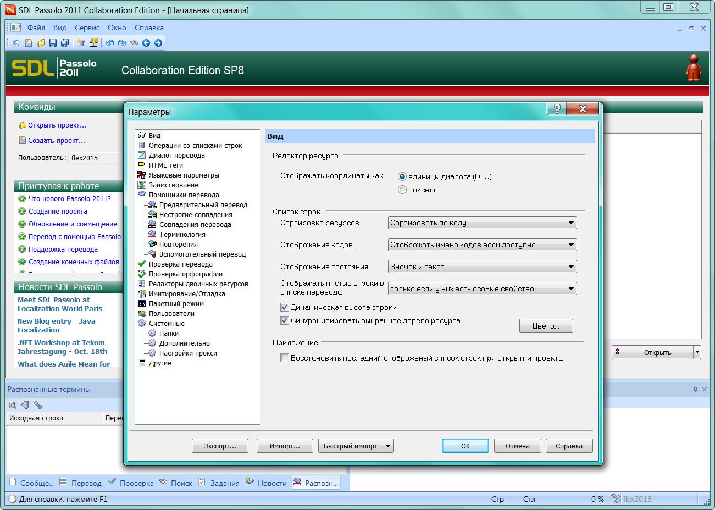Click the open folder toolbar icon
The image size is (715, 510).
point(41,43)
